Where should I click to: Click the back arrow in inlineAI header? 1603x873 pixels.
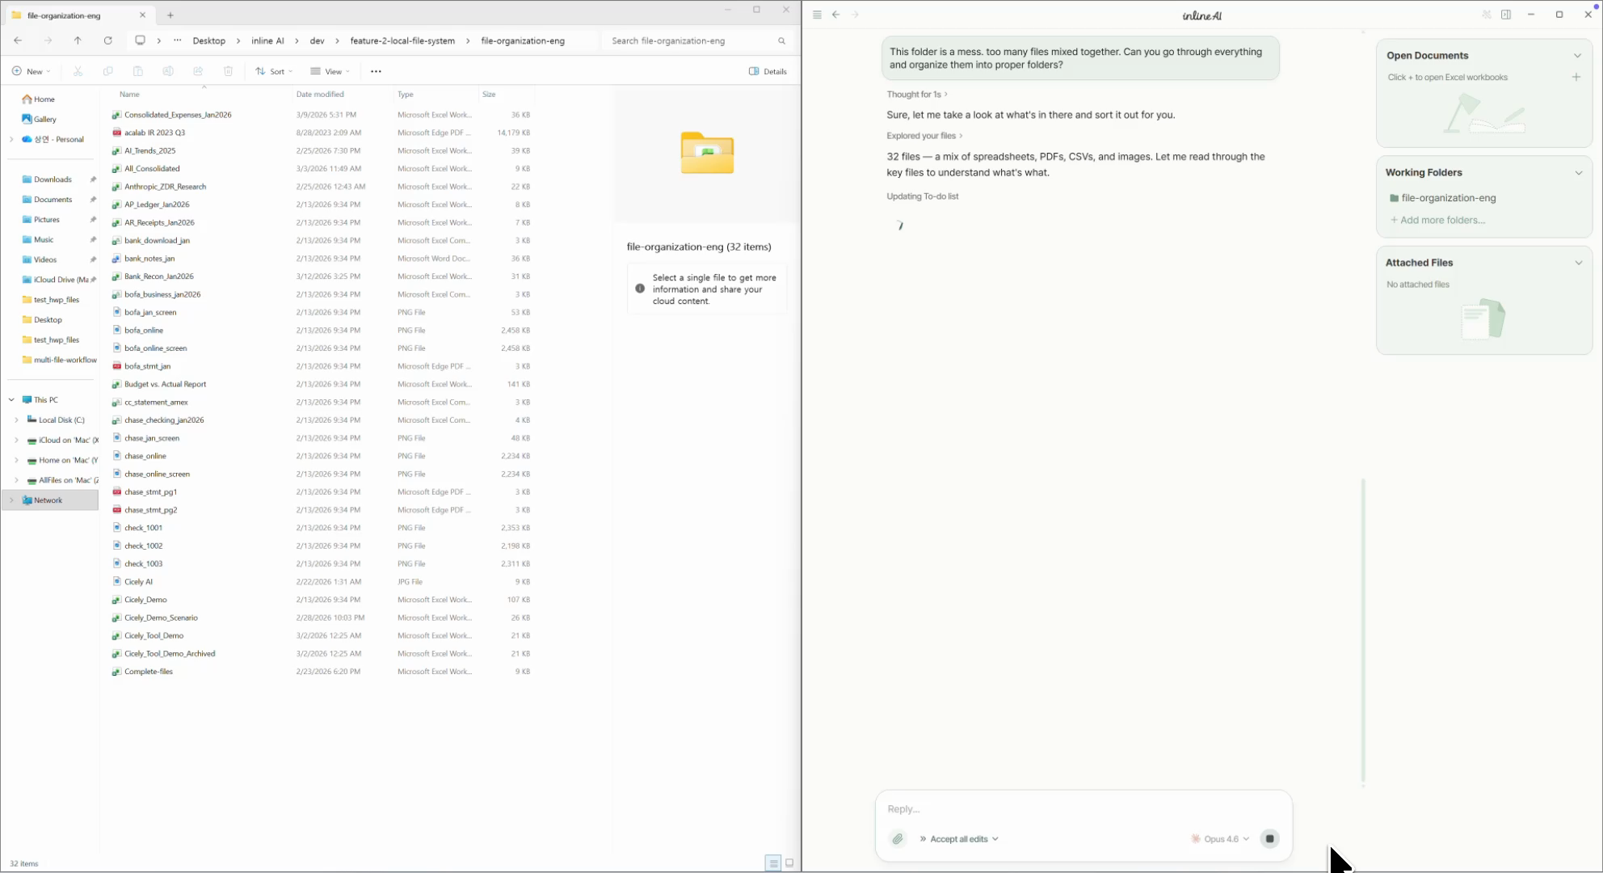point(836,15)
